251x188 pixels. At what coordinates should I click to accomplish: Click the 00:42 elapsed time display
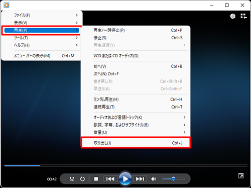pos(52,179)
